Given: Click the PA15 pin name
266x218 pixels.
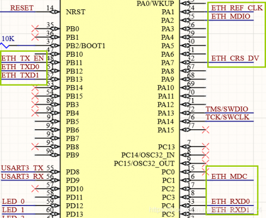Looking at the screenshot, I should (166, 130).
